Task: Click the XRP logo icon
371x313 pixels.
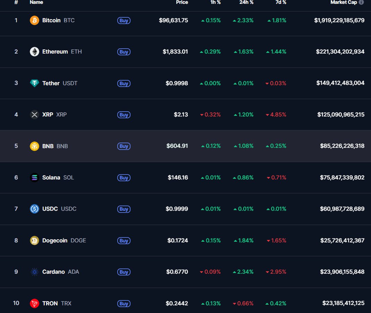Action: click(34, 115)
